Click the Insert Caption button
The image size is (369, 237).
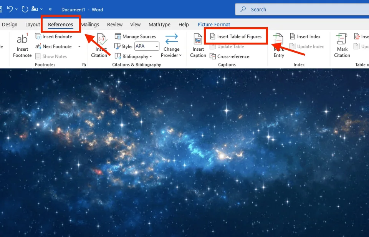198,45
